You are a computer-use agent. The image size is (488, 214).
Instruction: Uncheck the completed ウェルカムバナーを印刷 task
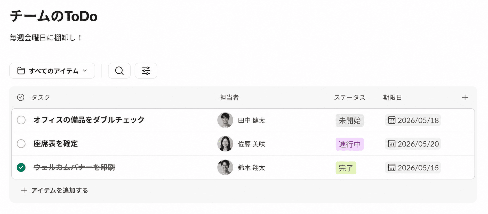(21, 167)
